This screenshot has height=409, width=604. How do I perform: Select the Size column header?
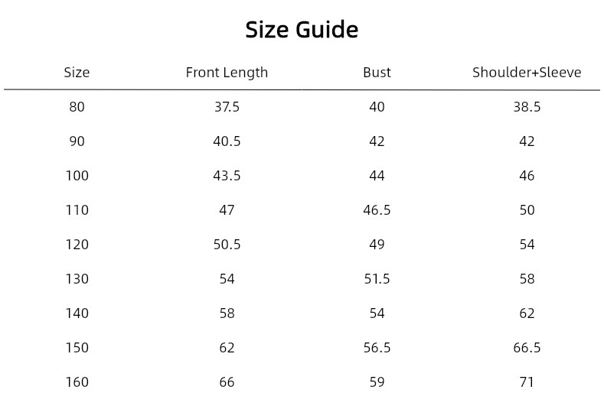pyautogui.click(x=77, y=73)
